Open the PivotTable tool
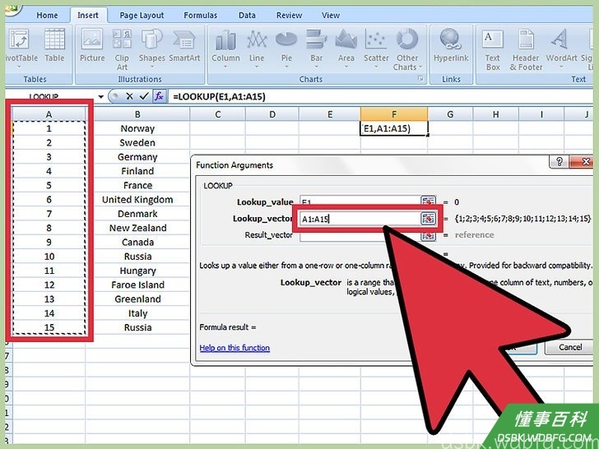Screen dimensions: 599x449 pos(21,47)
